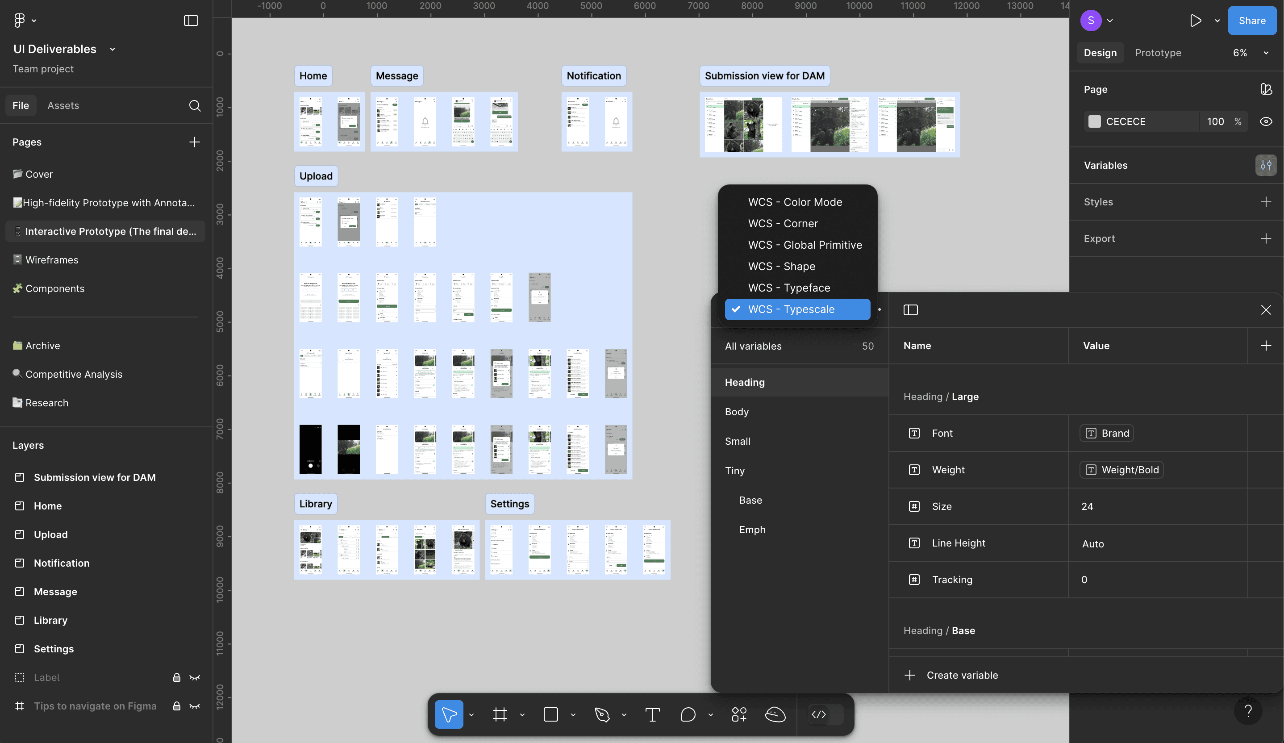The height and width of the screenshot is (743, 1284).
Task: Click the CECECE page color swatch
Action: coord(1094,122)
